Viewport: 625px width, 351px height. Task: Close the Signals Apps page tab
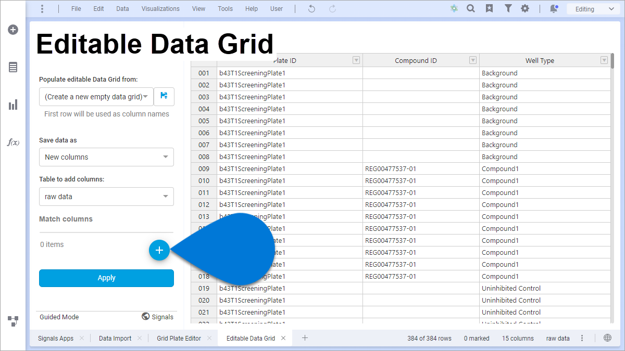click(82, 338)
